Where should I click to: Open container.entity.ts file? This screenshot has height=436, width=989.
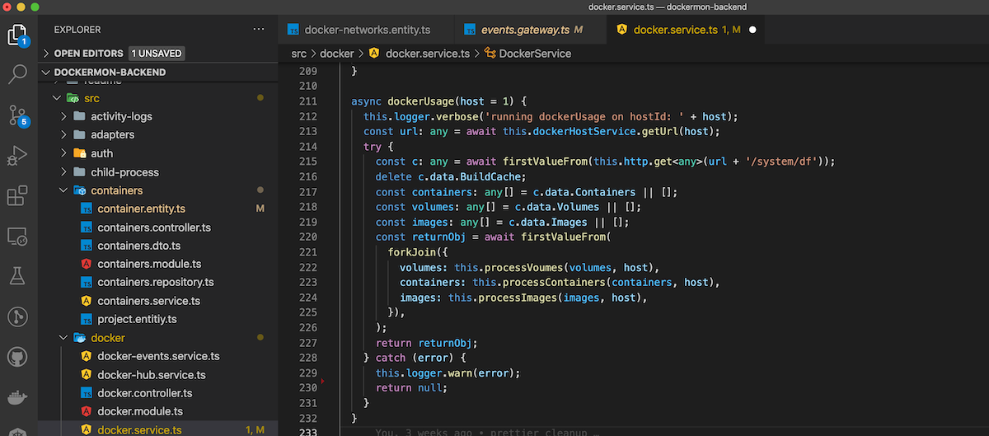tap(141, 209)
